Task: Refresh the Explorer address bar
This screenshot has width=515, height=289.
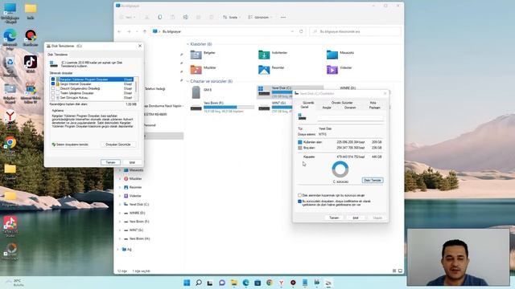Action: [301, 31]
